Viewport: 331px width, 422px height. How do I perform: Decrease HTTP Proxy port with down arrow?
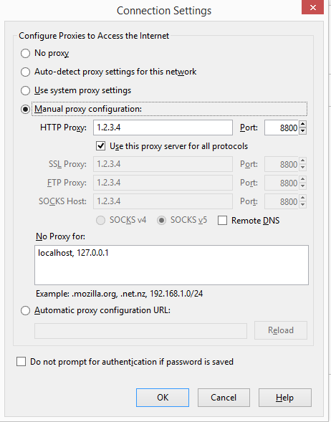303,131
